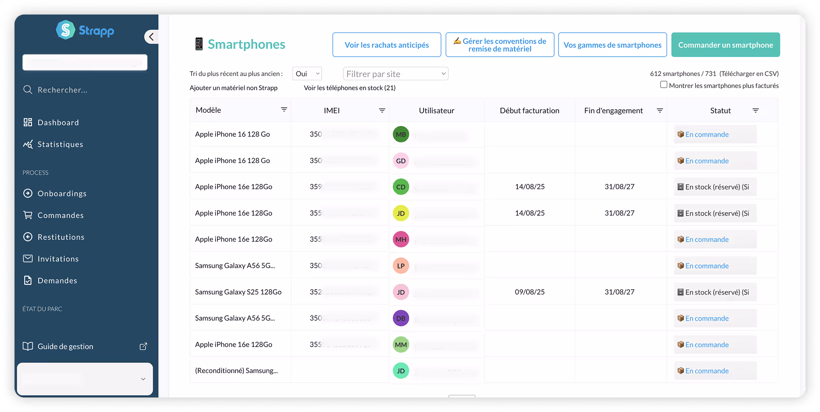Click the input field at the top of the sidebar
The width and height of the screenshot is (820, 412).
(85, 63)
